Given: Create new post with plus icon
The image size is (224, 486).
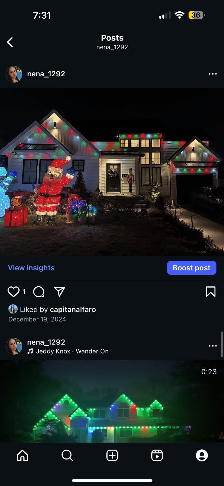Looking at the screenshot, I should tap(112, 455).
